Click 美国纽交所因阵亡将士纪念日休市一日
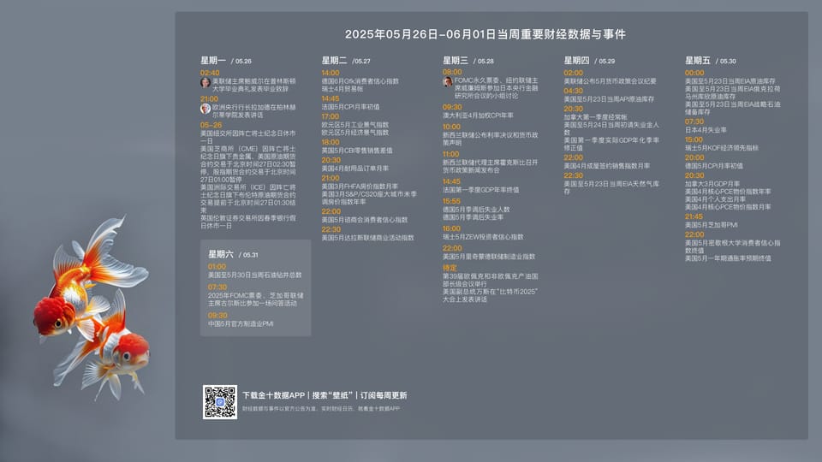Viewport: 822px width, 462px height. [248, 137]
